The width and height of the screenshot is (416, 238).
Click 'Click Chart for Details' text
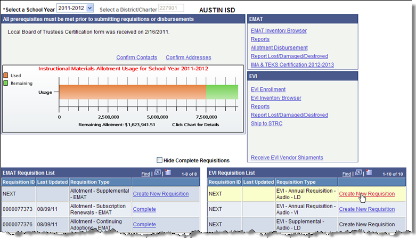pyautogui.click(x=195, y=125)
